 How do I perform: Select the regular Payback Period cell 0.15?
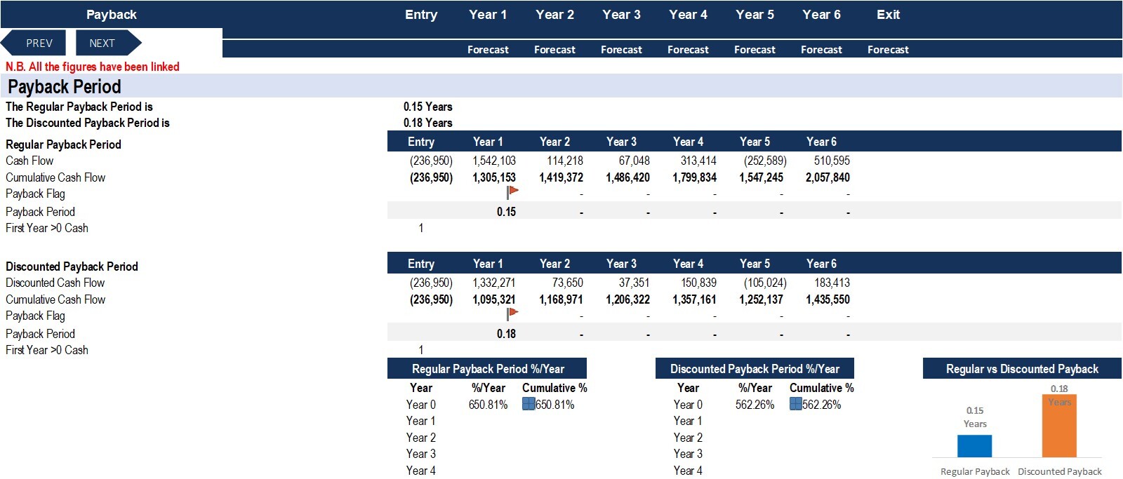(506, 212)
